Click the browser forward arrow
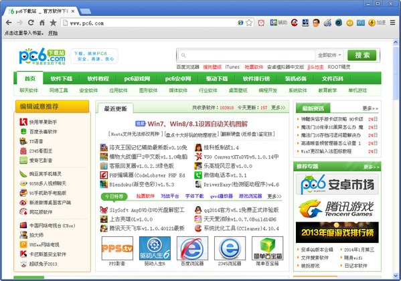Viewport: 401px width, 281px height. click(x=19, y=23)
